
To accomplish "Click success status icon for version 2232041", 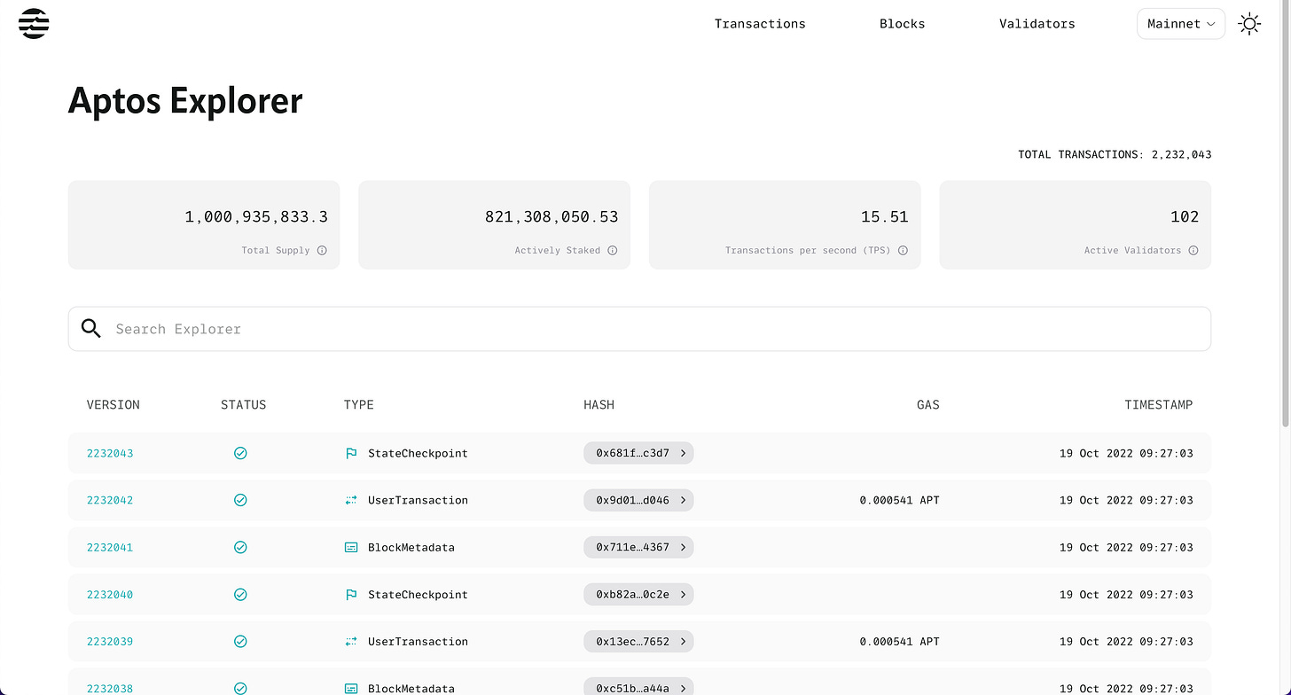I will point(240,547).
